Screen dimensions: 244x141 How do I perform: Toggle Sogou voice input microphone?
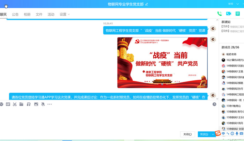(x=237, y=134)
